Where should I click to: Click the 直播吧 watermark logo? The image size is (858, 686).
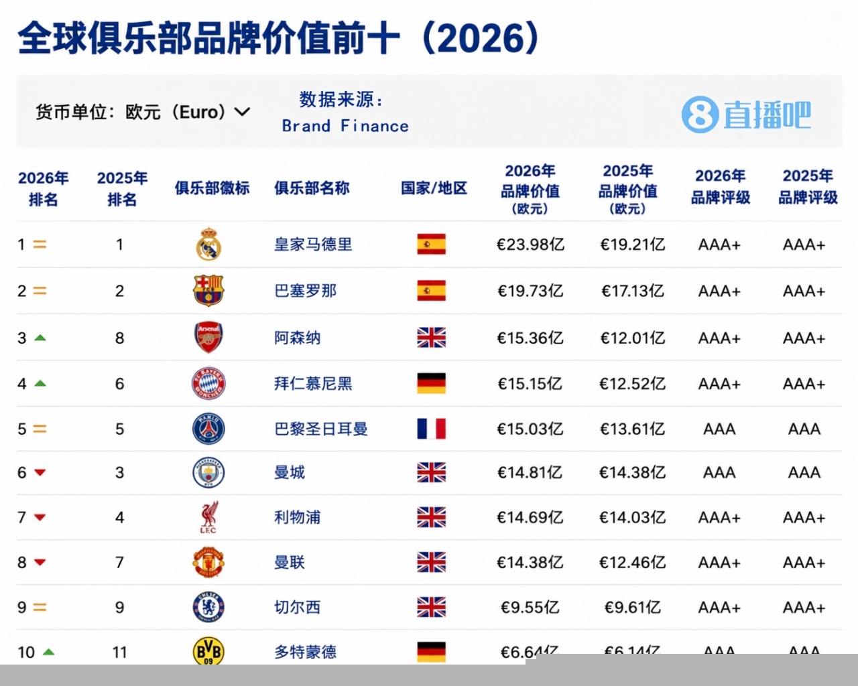(x=746, y=115)
